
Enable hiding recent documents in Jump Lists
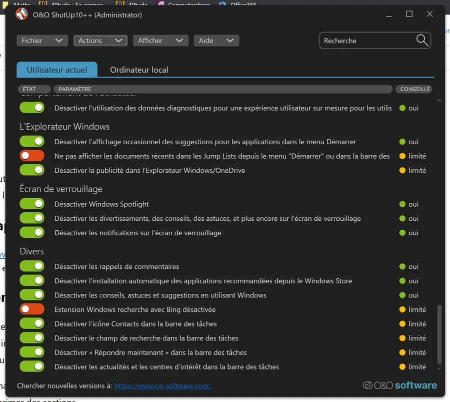(32, 156)
